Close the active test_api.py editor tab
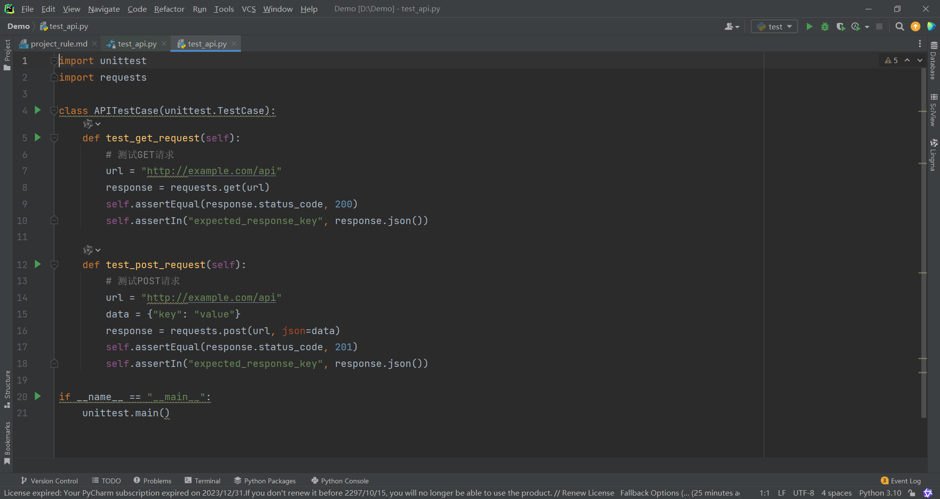This screenshot has width=940, height=499. pyautogui.click(x=234, y=44)
